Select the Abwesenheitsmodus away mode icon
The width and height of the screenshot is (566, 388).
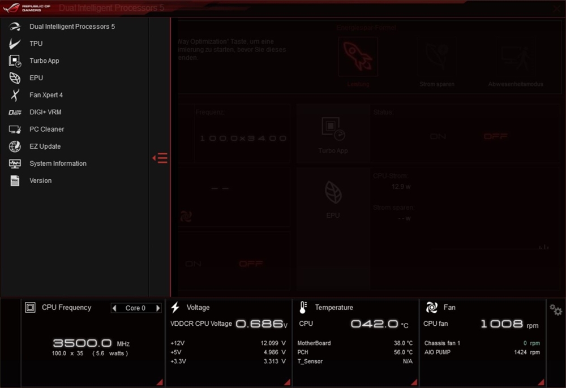(x=516, y=57)
